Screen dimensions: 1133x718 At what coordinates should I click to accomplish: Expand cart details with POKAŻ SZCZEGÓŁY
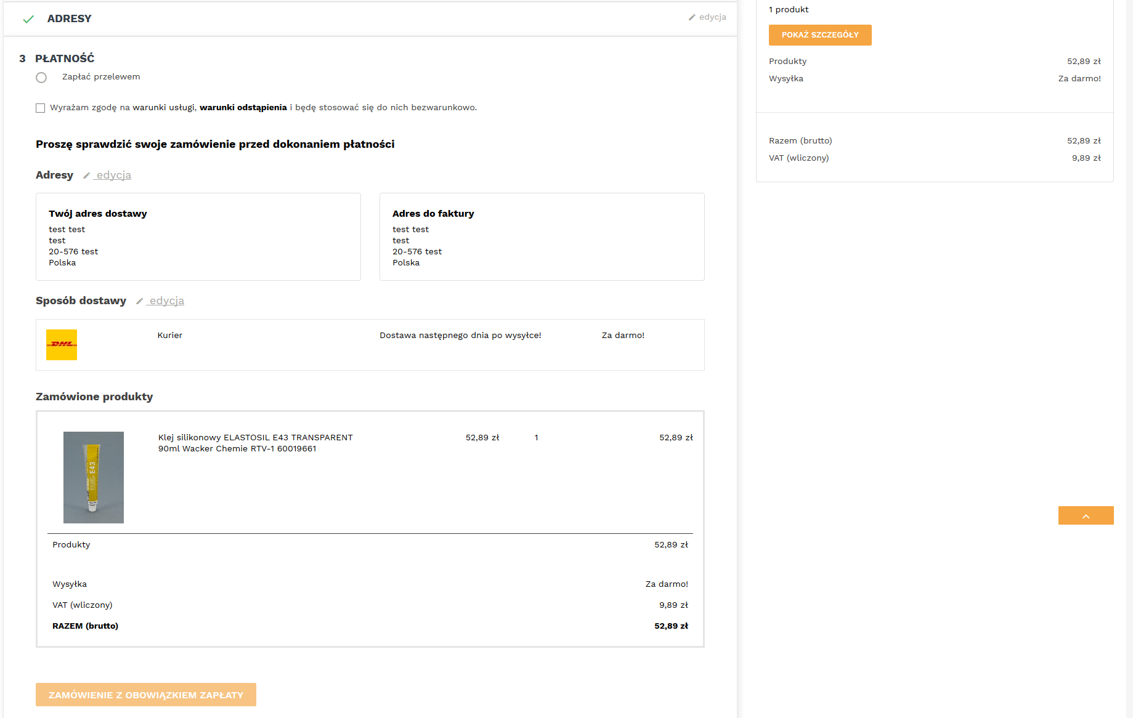pos(820,35)
